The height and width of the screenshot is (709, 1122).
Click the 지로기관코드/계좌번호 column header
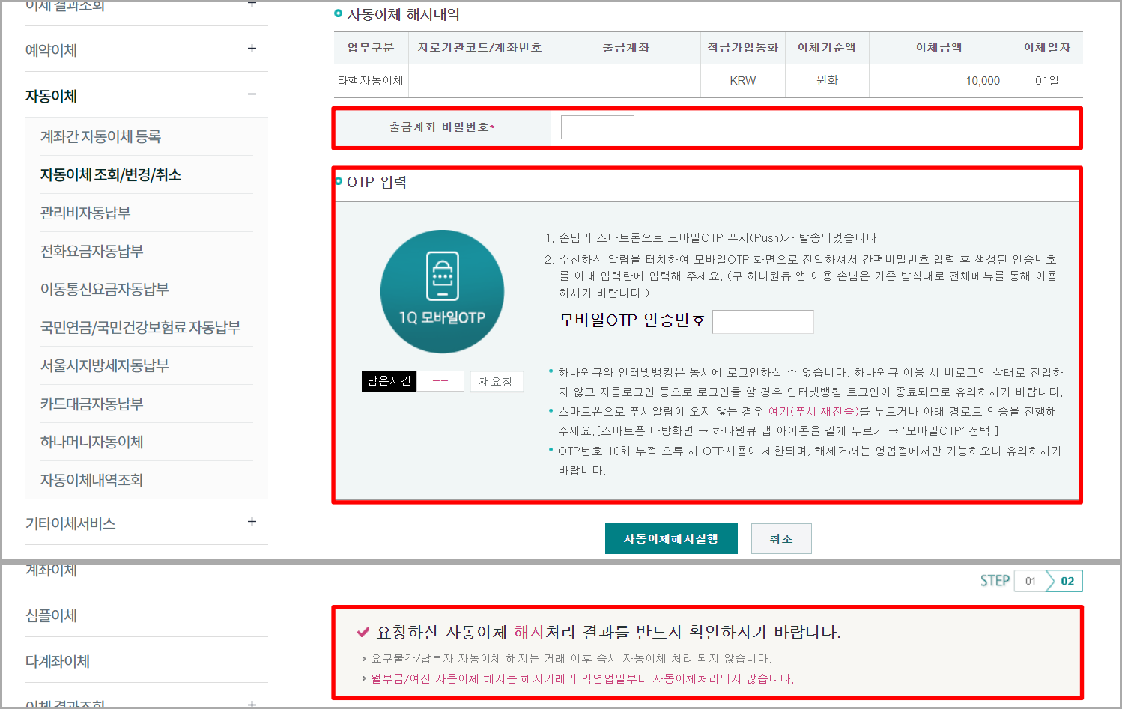click(x=479, y=47)
